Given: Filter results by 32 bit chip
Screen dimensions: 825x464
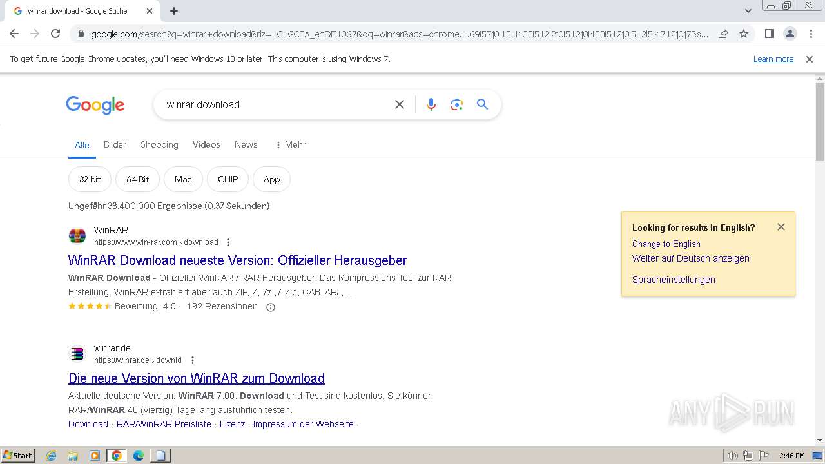Looking at the screenshot, I should pos(90,179).
